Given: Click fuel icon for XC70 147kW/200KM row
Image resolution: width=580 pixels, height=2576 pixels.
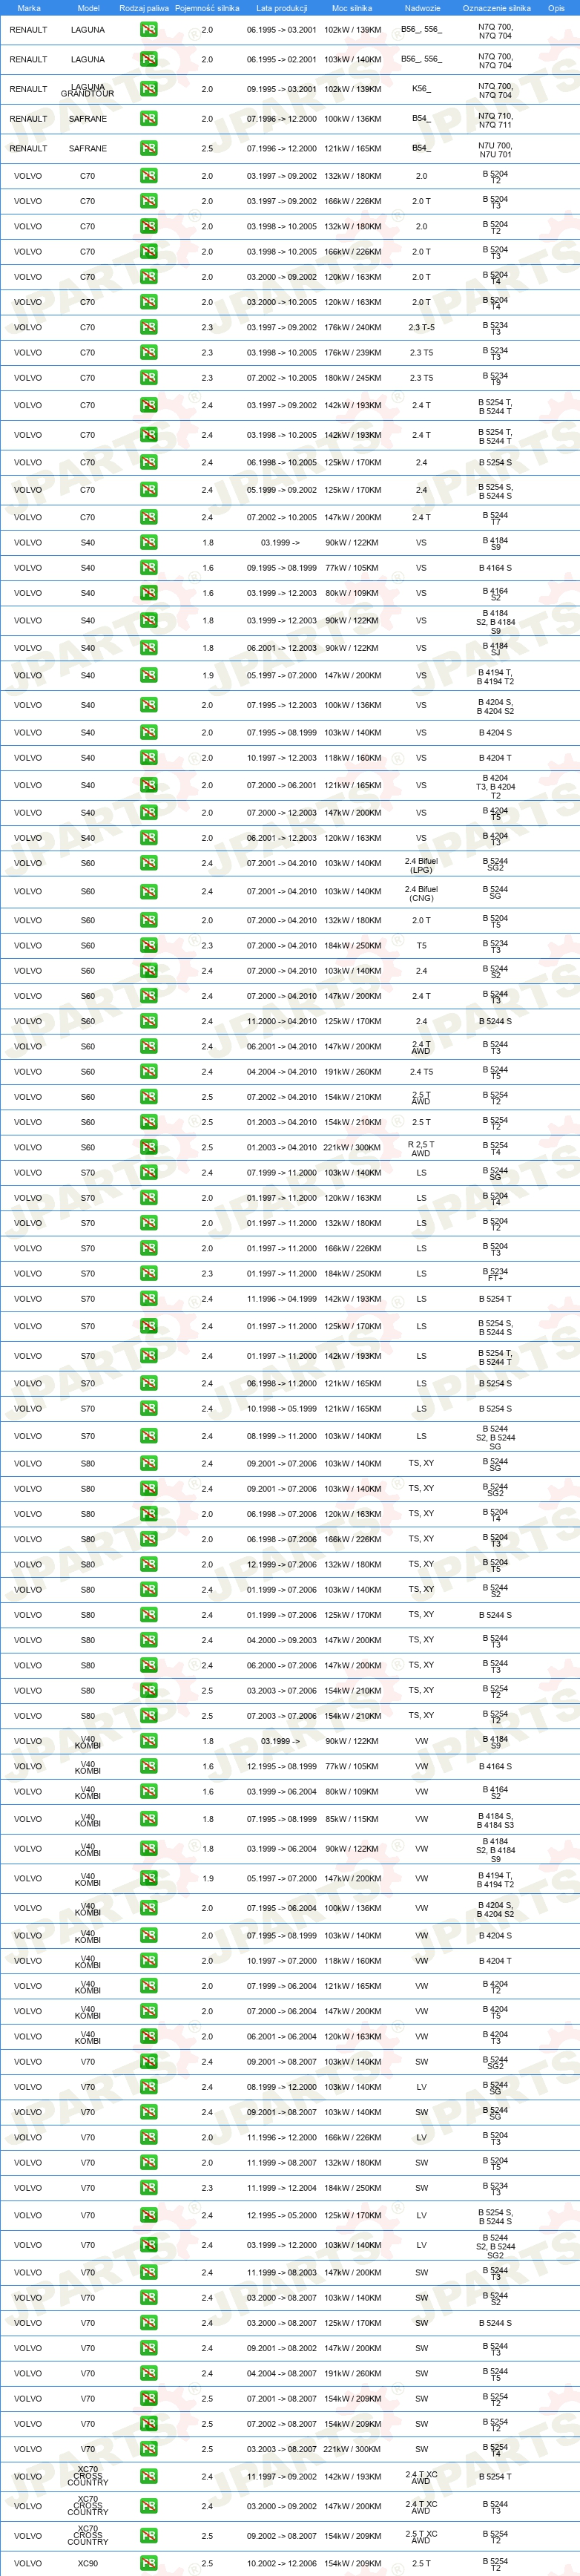Looking at the screenshot, I should [x=148, y=2506].
